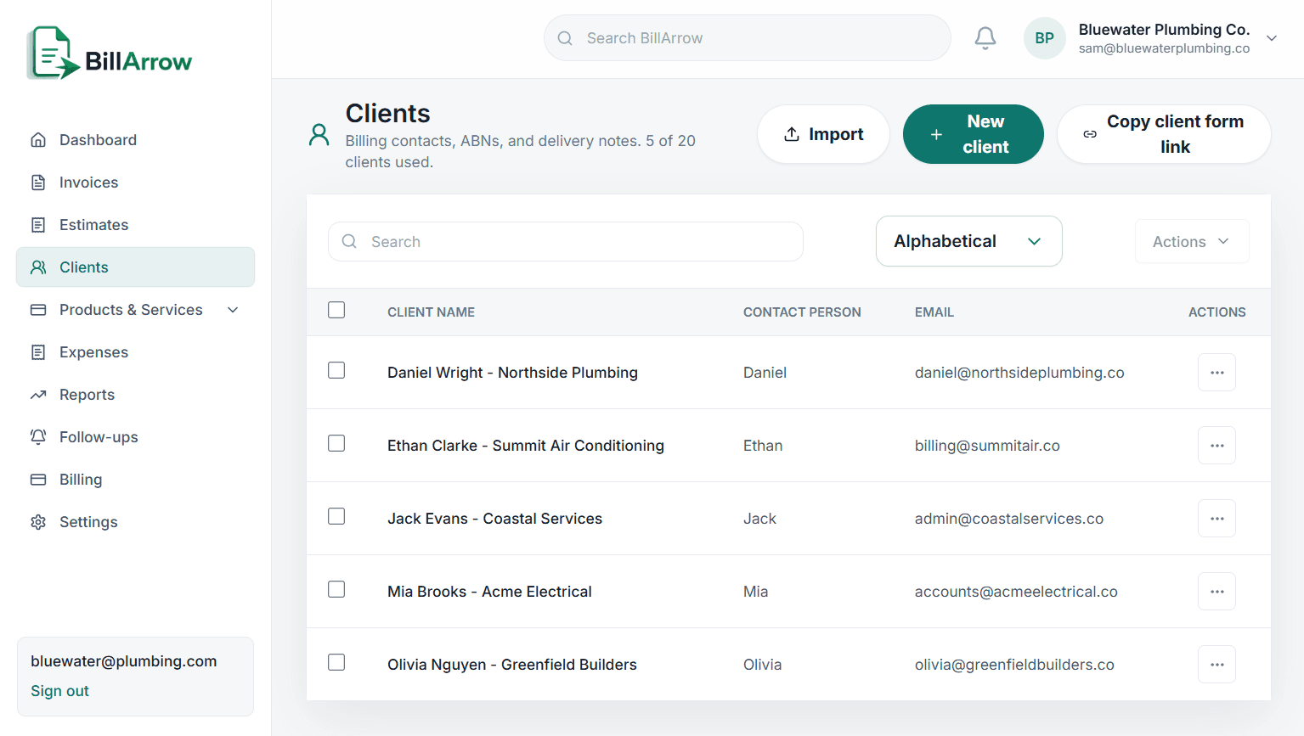Open three-dot actions for Ethan Clarke
The width and height of the screenshot is (1304, 736).
1217,446
